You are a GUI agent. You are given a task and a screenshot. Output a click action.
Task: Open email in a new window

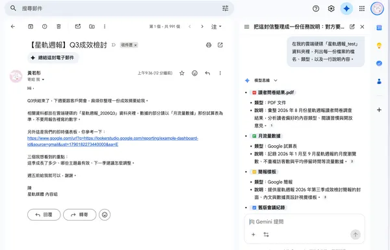(x=220, y=45)
